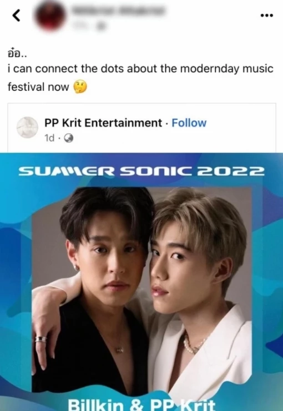
Task: Click the shared post header card area
Action: point(141,128)
